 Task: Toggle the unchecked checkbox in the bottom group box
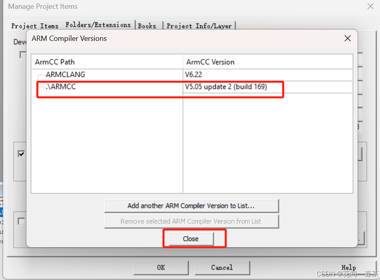point(21,221)
